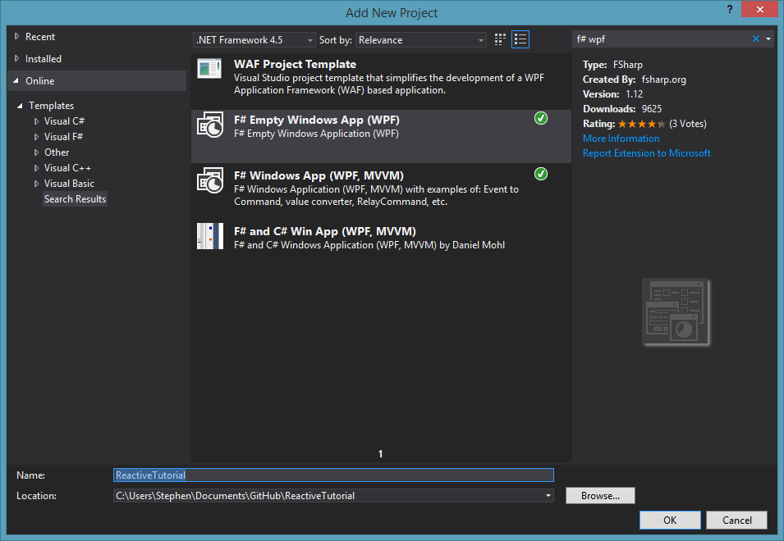Open the help question mark button
Image resolution: width=784 pixels, height=541 pixels.
pos(730,10)
